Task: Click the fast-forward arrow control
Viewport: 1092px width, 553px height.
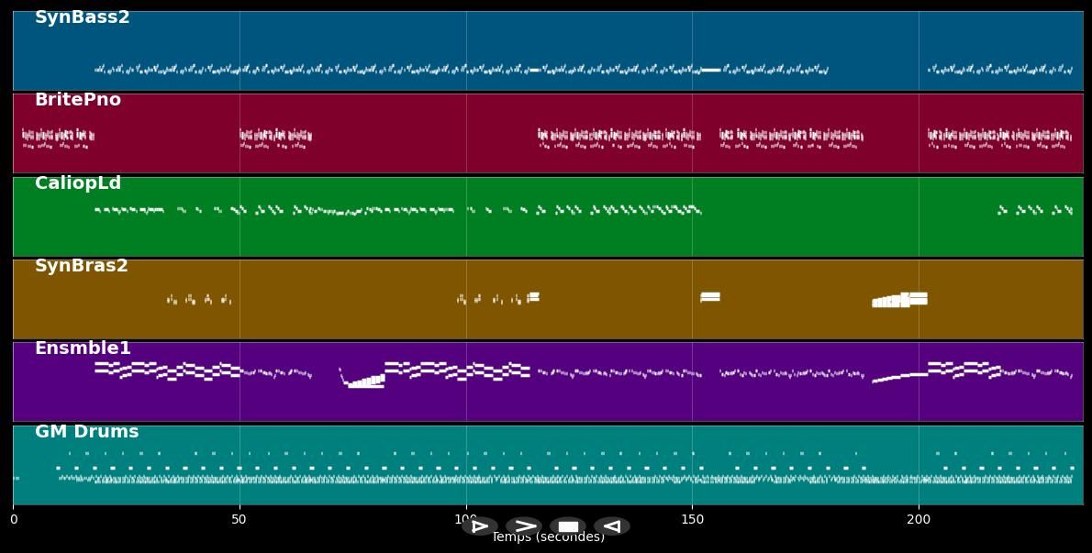Action: (x=525, y=525)
